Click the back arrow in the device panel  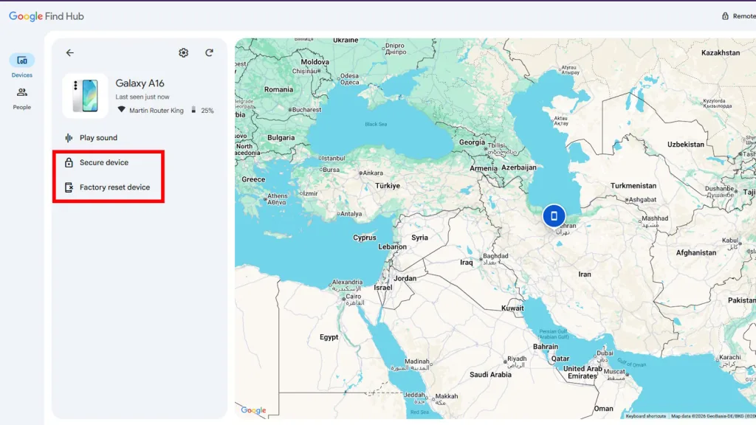click(69, 52)
